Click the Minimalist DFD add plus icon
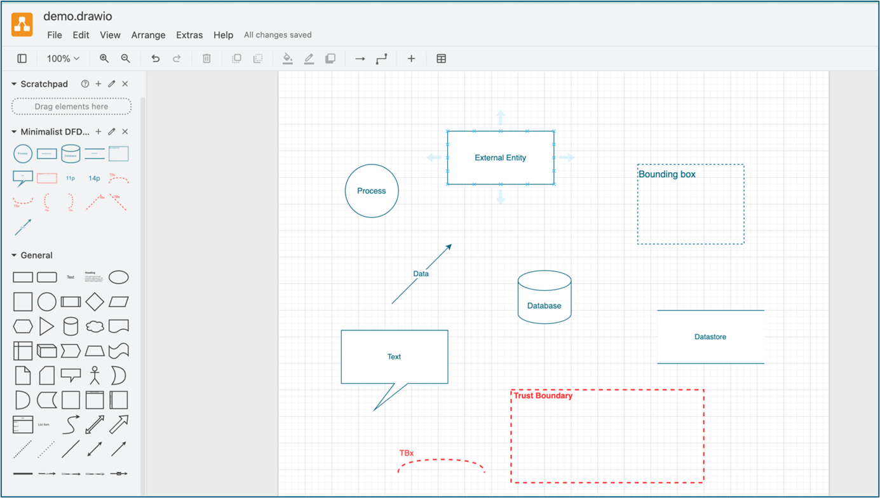 click(98, 131)
